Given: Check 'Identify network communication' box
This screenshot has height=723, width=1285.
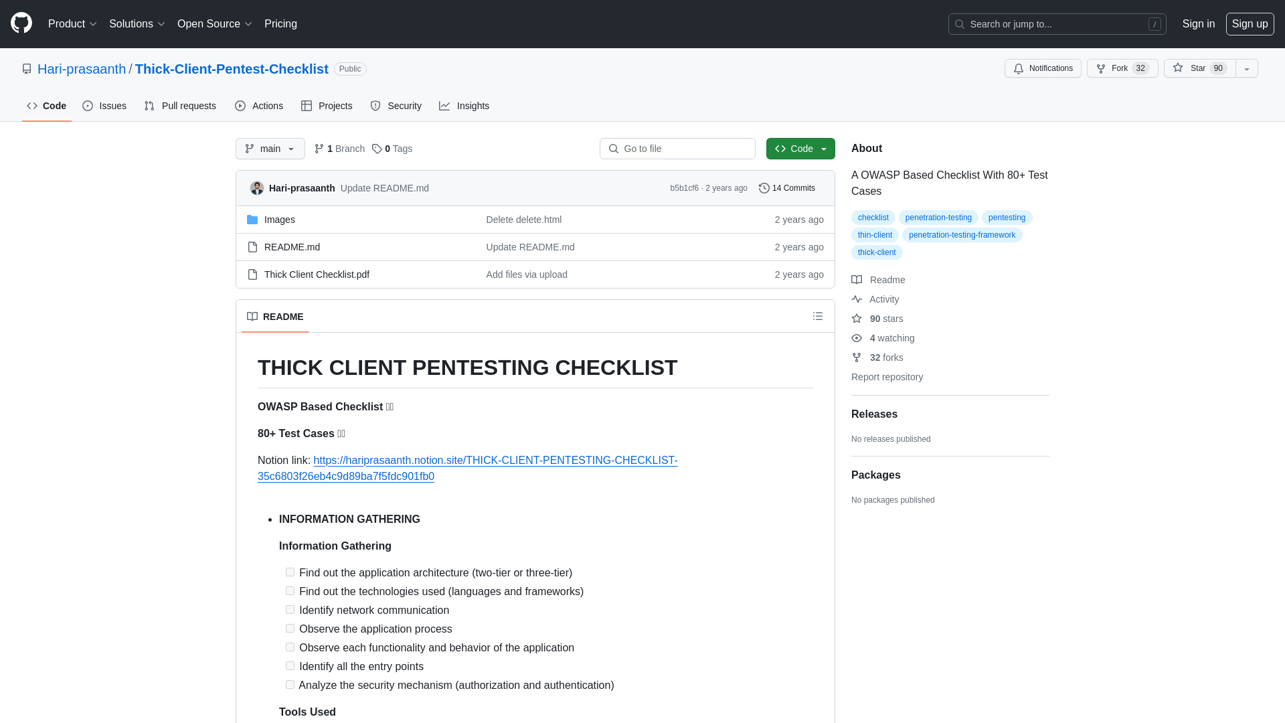Looking at the screenshot, I should click(x=290, y=610).
